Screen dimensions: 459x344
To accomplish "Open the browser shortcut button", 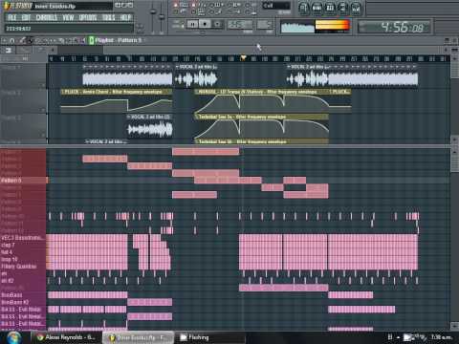I will (343, 8).
